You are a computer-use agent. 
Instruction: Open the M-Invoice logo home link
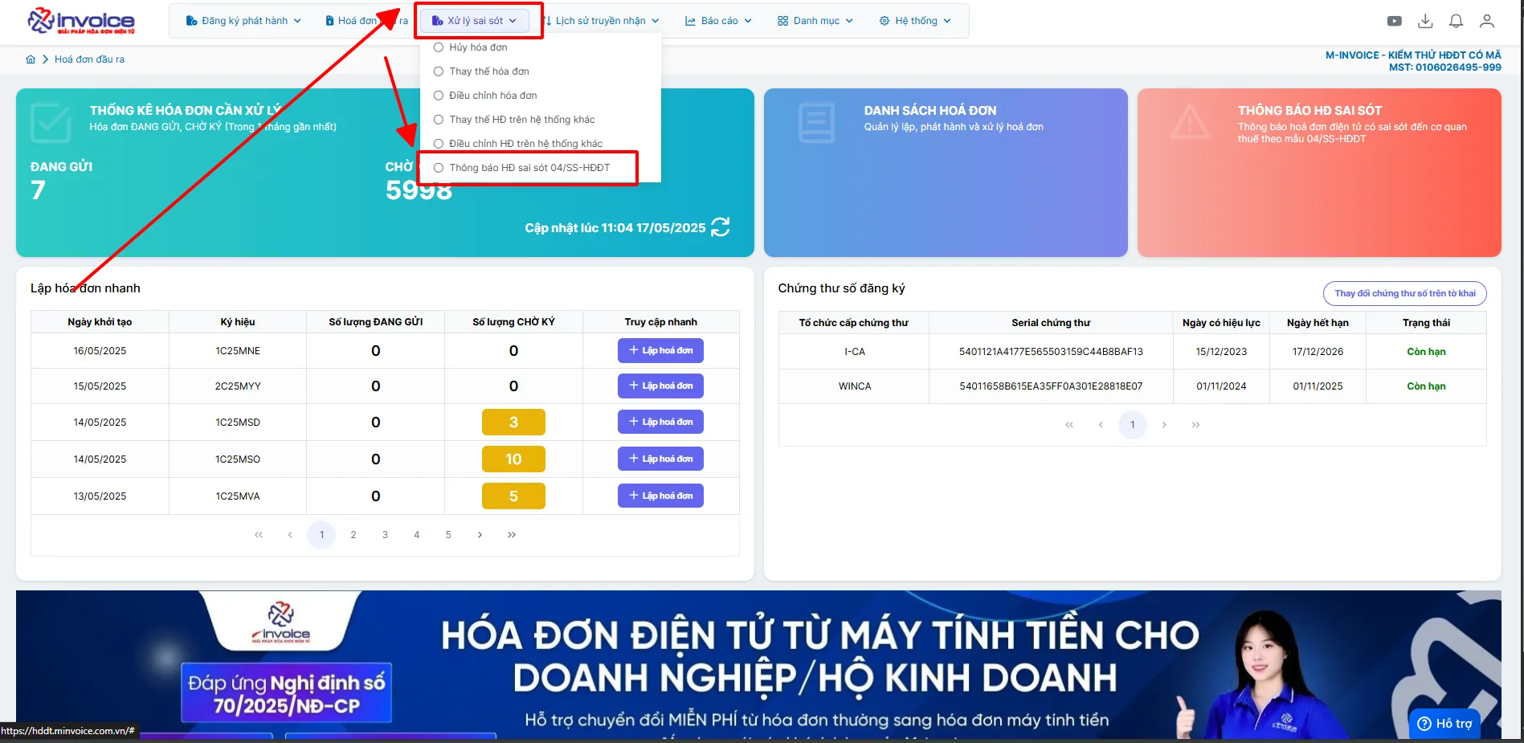coord(80,21)
